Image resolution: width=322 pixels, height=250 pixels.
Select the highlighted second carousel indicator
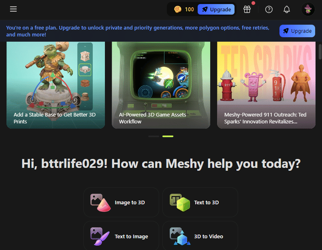pyautogui.click(x=168, y=136)
